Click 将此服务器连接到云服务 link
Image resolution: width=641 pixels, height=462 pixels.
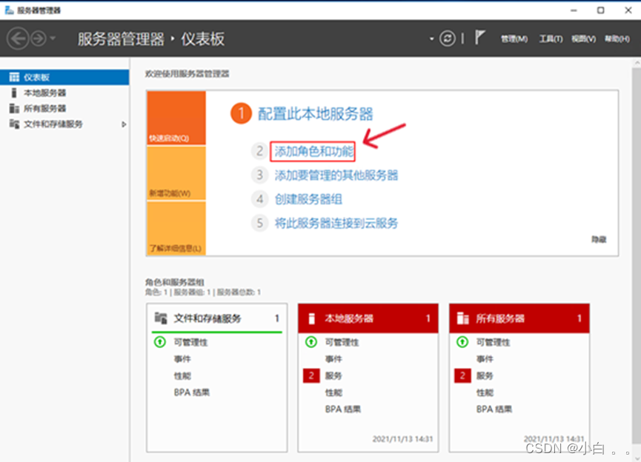click(x=336, y=223)
